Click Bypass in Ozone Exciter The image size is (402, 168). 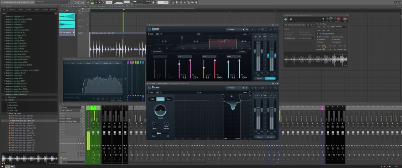tap(259, 78)
